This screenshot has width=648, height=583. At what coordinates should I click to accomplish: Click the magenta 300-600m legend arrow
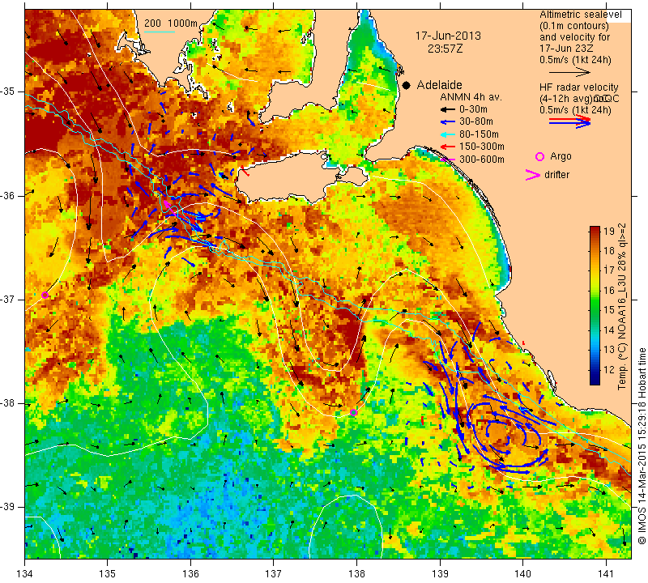tap(447, 159)
